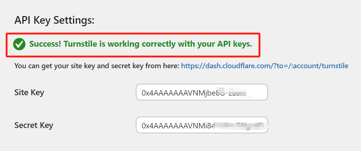361x151 pixels.
Task: Click the 'Success!' word in the green notice
Action: click(x=45, y=44)
